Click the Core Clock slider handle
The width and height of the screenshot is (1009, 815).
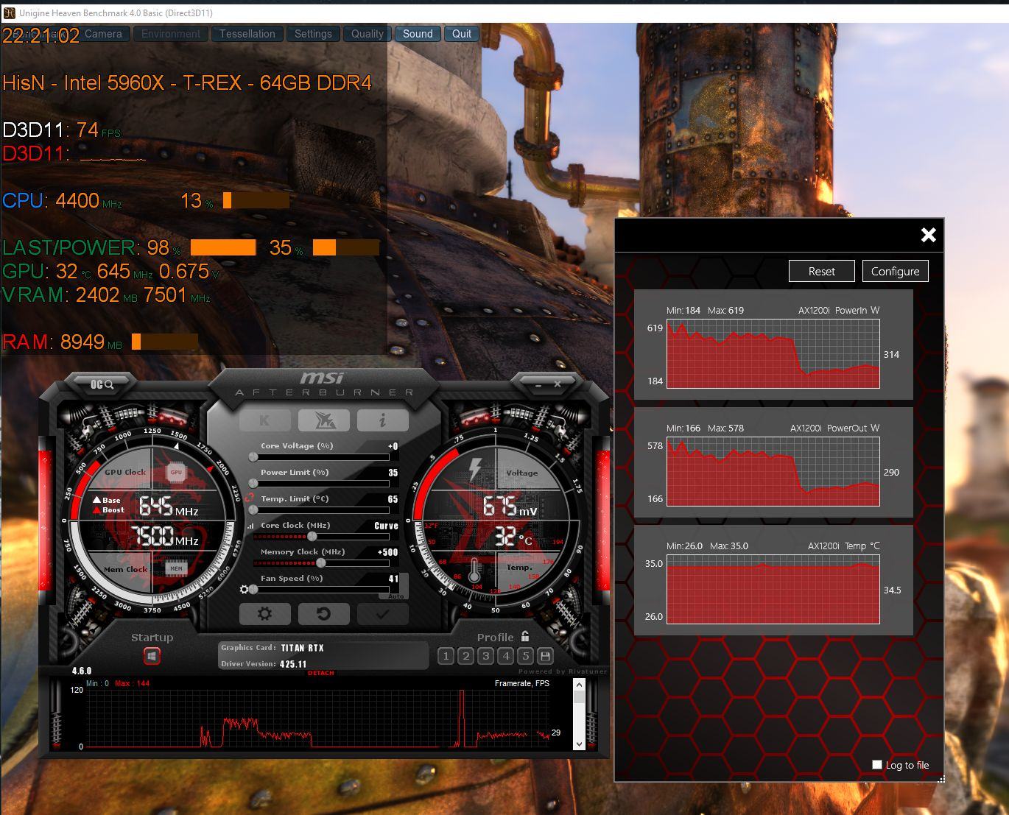tap(312, 537)
